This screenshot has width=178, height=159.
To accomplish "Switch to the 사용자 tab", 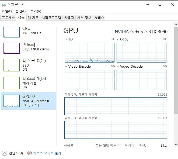I will point(69,18).
